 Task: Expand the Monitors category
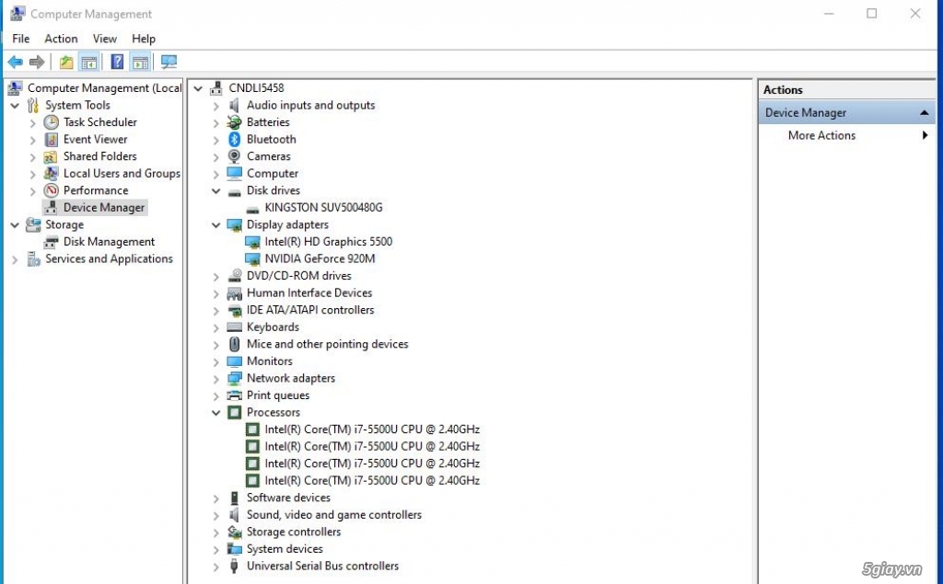coord(215,361)
